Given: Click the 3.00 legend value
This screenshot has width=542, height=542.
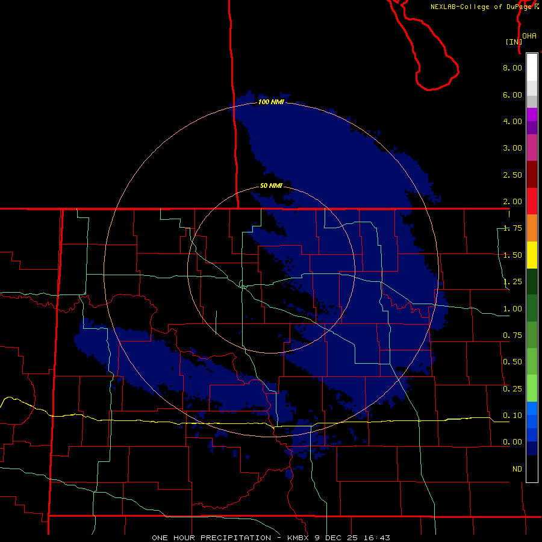Looking at the screenshot, I should [x=512, y=148].
